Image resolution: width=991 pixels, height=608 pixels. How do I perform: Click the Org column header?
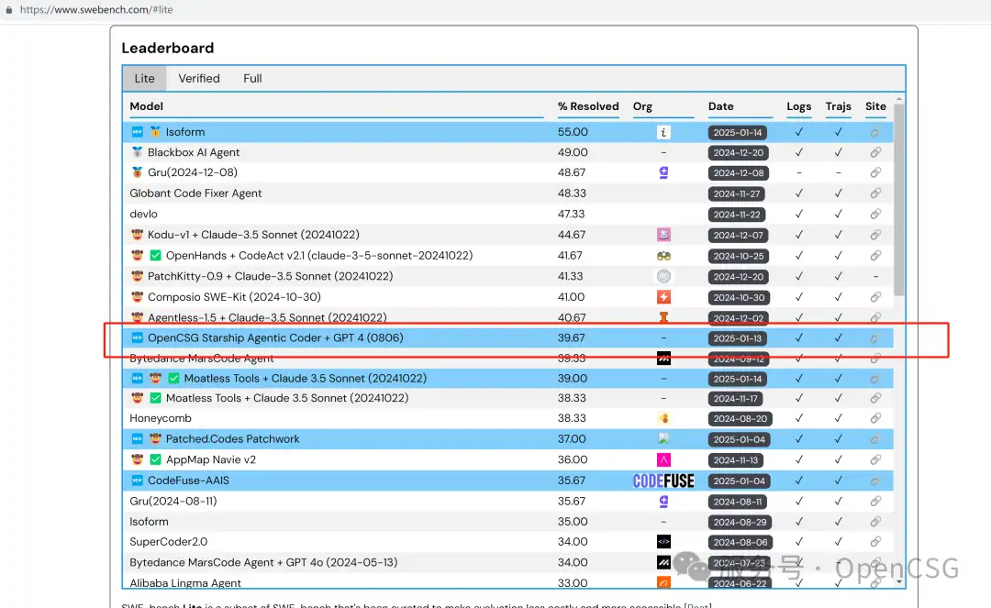[x=642, y=106]
